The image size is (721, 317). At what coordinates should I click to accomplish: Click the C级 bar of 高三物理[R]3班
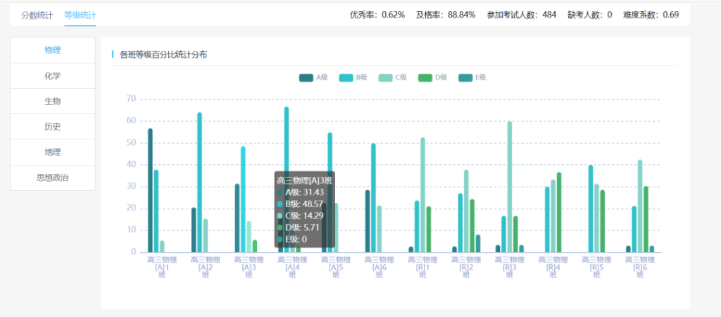point(510,187)
